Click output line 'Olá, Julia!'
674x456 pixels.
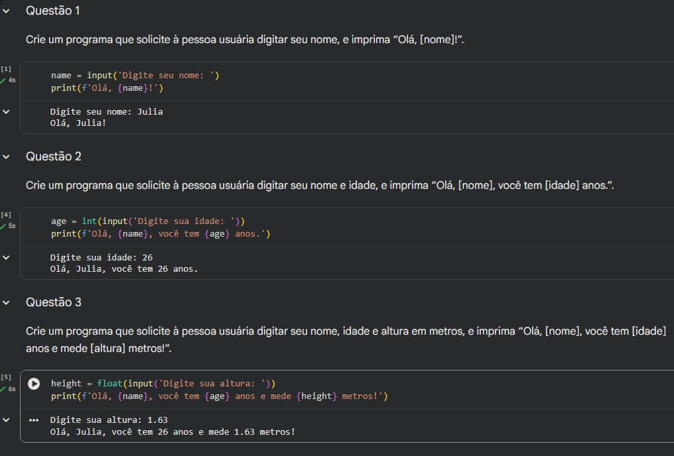click(78, 123)
